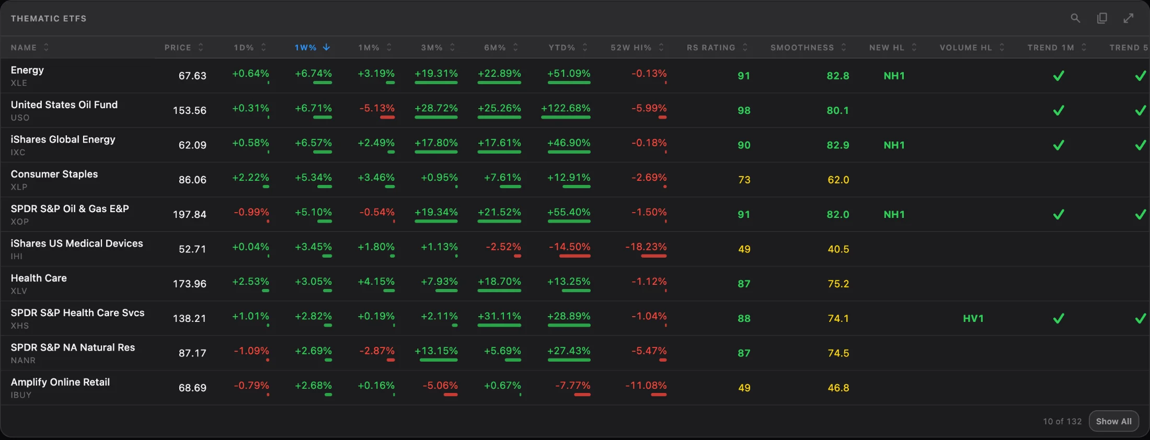Open search in Thematic ETFs panel
Viewport: 1150px width, 440px height.
(1075, 18)
